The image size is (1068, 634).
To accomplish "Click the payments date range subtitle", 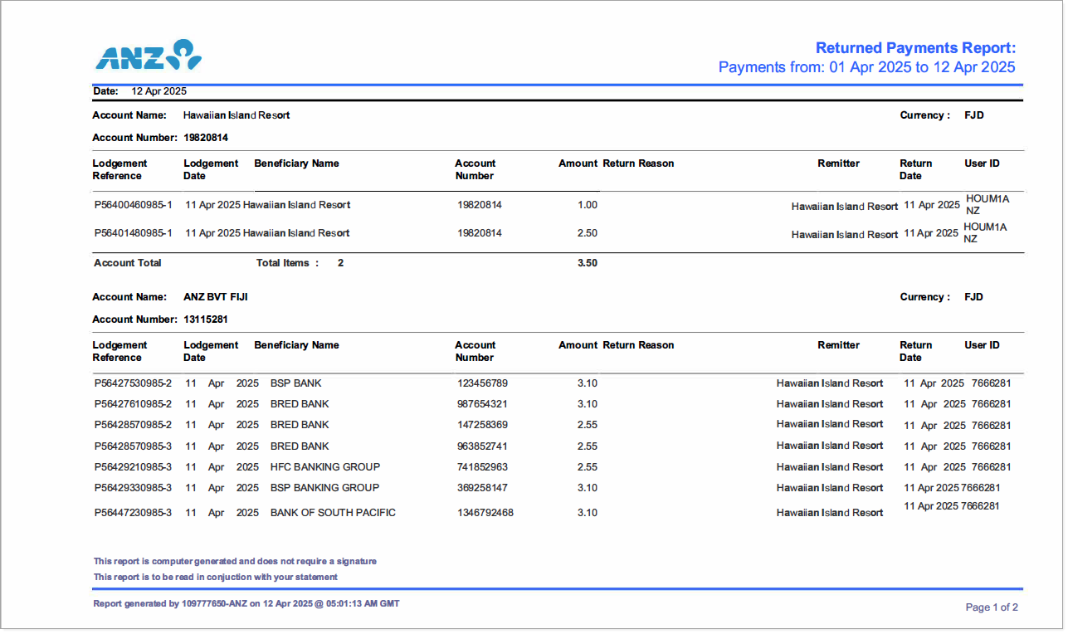I will tap(867, 67).
